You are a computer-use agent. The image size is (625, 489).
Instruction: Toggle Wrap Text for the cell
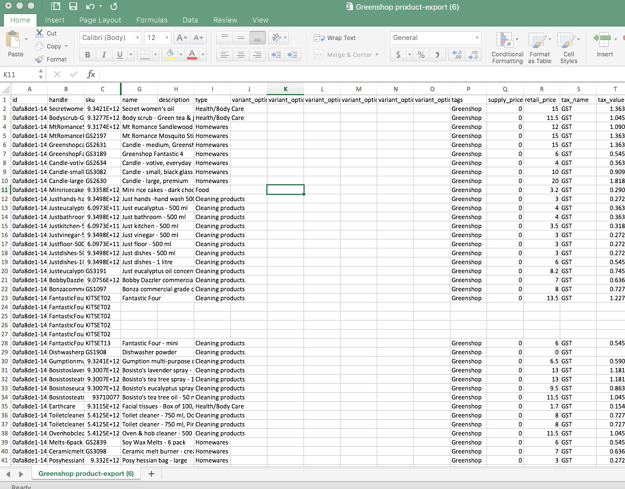pyautogui.click(x=335, y=38)
